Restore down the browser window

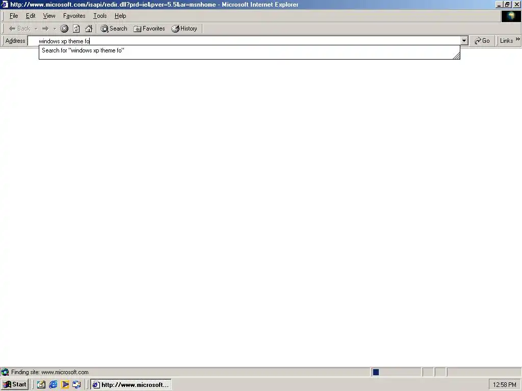tap(507, 5)
